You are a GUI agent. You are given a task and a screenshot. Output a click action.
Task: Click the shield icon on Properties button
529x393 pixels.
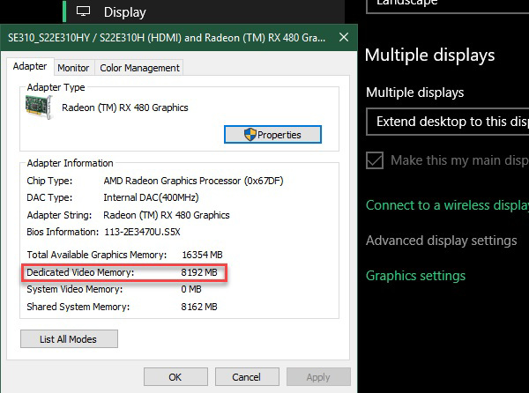(x=250, y=135)
